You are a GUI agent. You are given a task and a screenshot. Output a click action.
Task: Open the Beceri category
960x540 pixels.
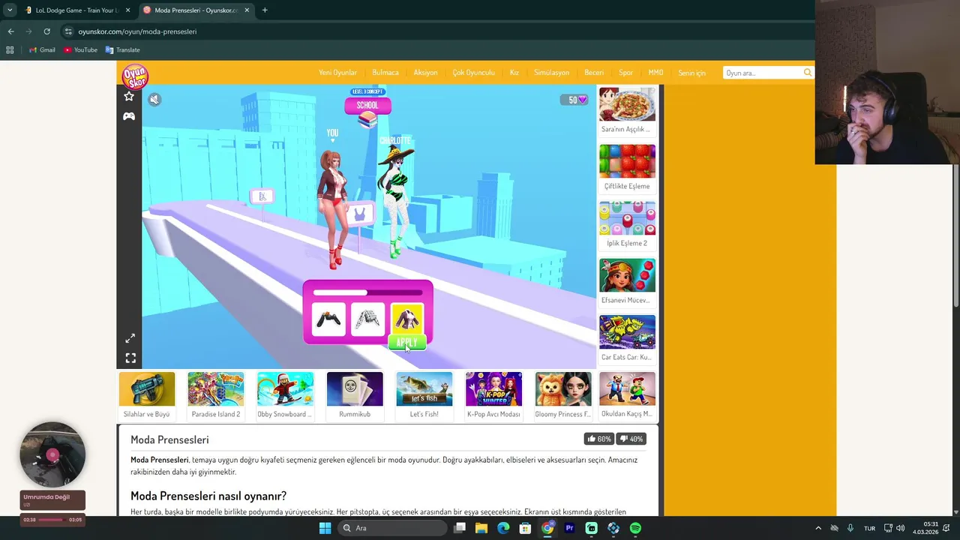click(x=594, y=73)
